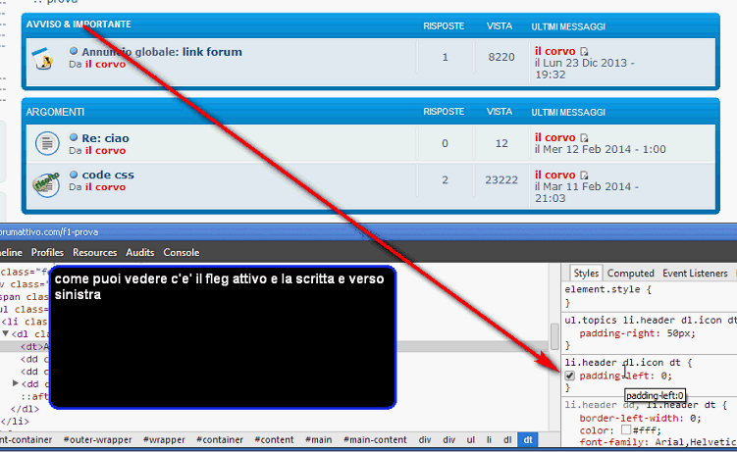This screenshot has width=737, height=452.
Task: Click author 'il corvo' under 'Re: ciao'
Action: (x=105, y=151)
